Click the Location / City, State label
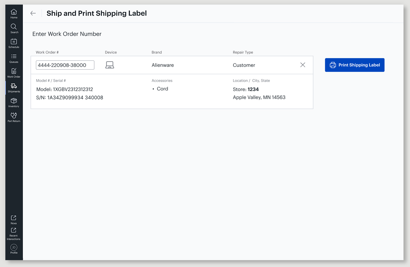Screen dimensions: 410x267 [x=251, y=81]
